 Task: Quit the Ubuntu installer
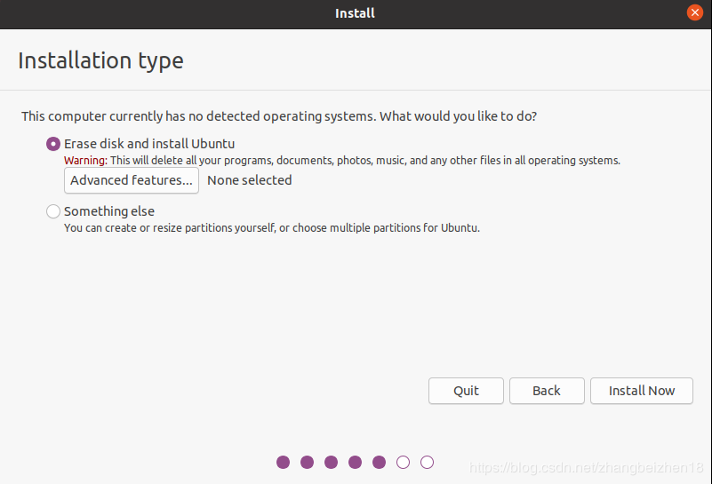(466, 391)
